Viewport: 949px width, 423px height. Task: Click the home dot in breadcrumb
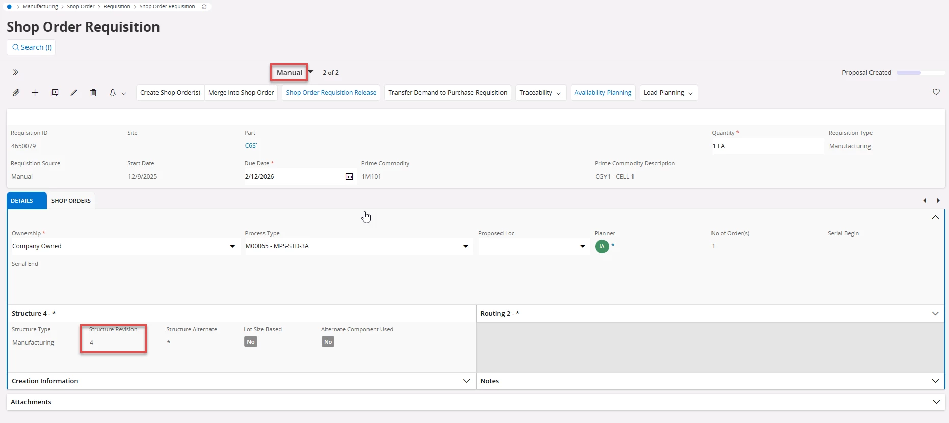[x=9, y=7]
